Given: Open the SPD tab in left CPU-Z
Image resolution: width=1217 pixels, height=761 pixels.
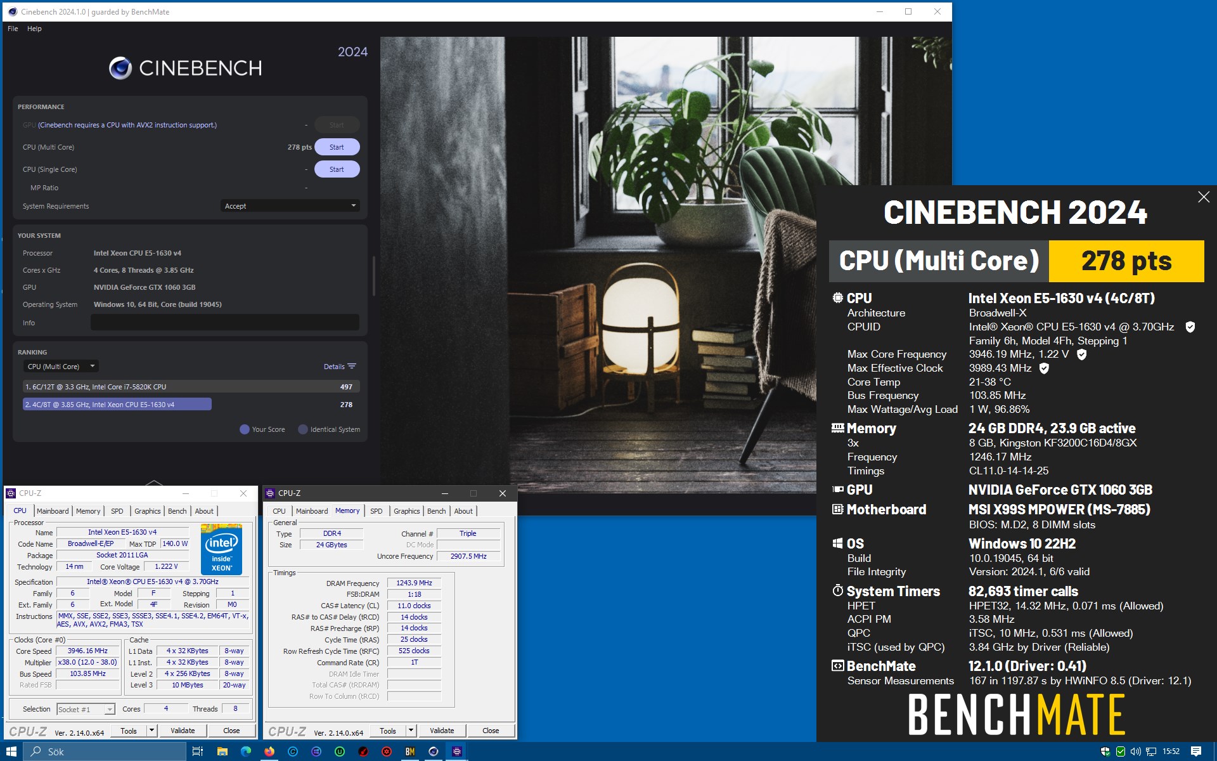Looking at the screenshot, I should pyautogui.click(x=117, y=511).
